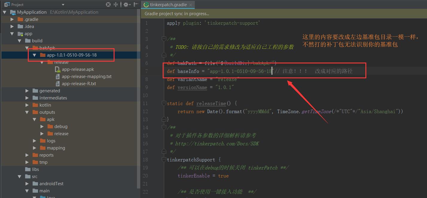Image resolution: width=427 pixels, height=198 pixels.
Task: Fold the tinkerpatchSupport block at line 18
Action: pos(164,160)
